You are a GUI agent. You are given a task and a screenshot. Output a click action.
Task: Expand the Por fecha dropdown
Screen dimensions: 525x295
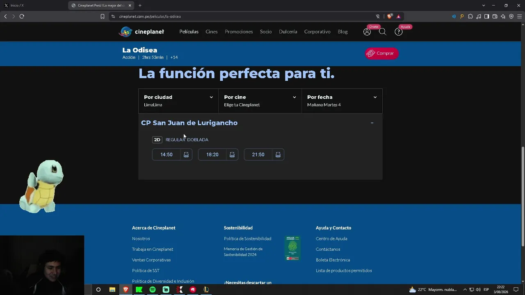click(x=342, y=101)
